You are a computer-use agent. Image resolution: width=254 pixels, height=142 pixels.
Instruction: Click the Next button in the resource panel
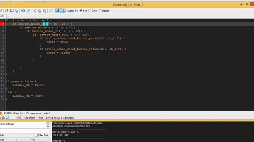point(33,140)
